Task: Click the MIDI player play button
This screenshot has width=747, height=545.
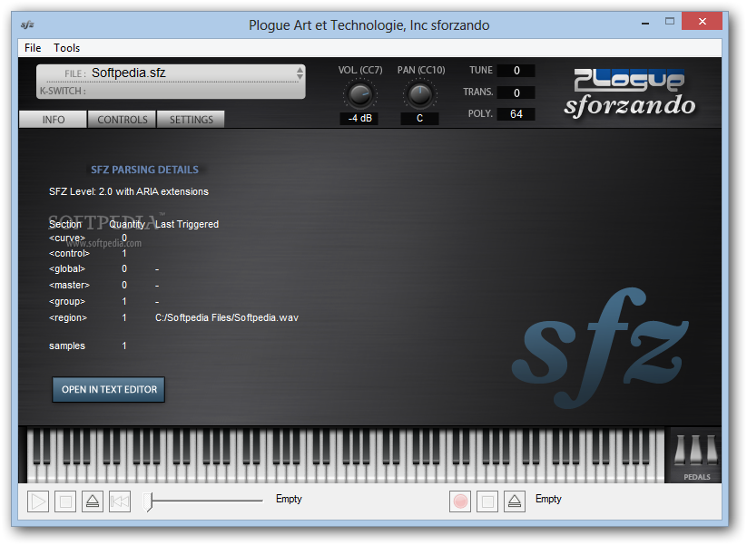Action: 38,501
